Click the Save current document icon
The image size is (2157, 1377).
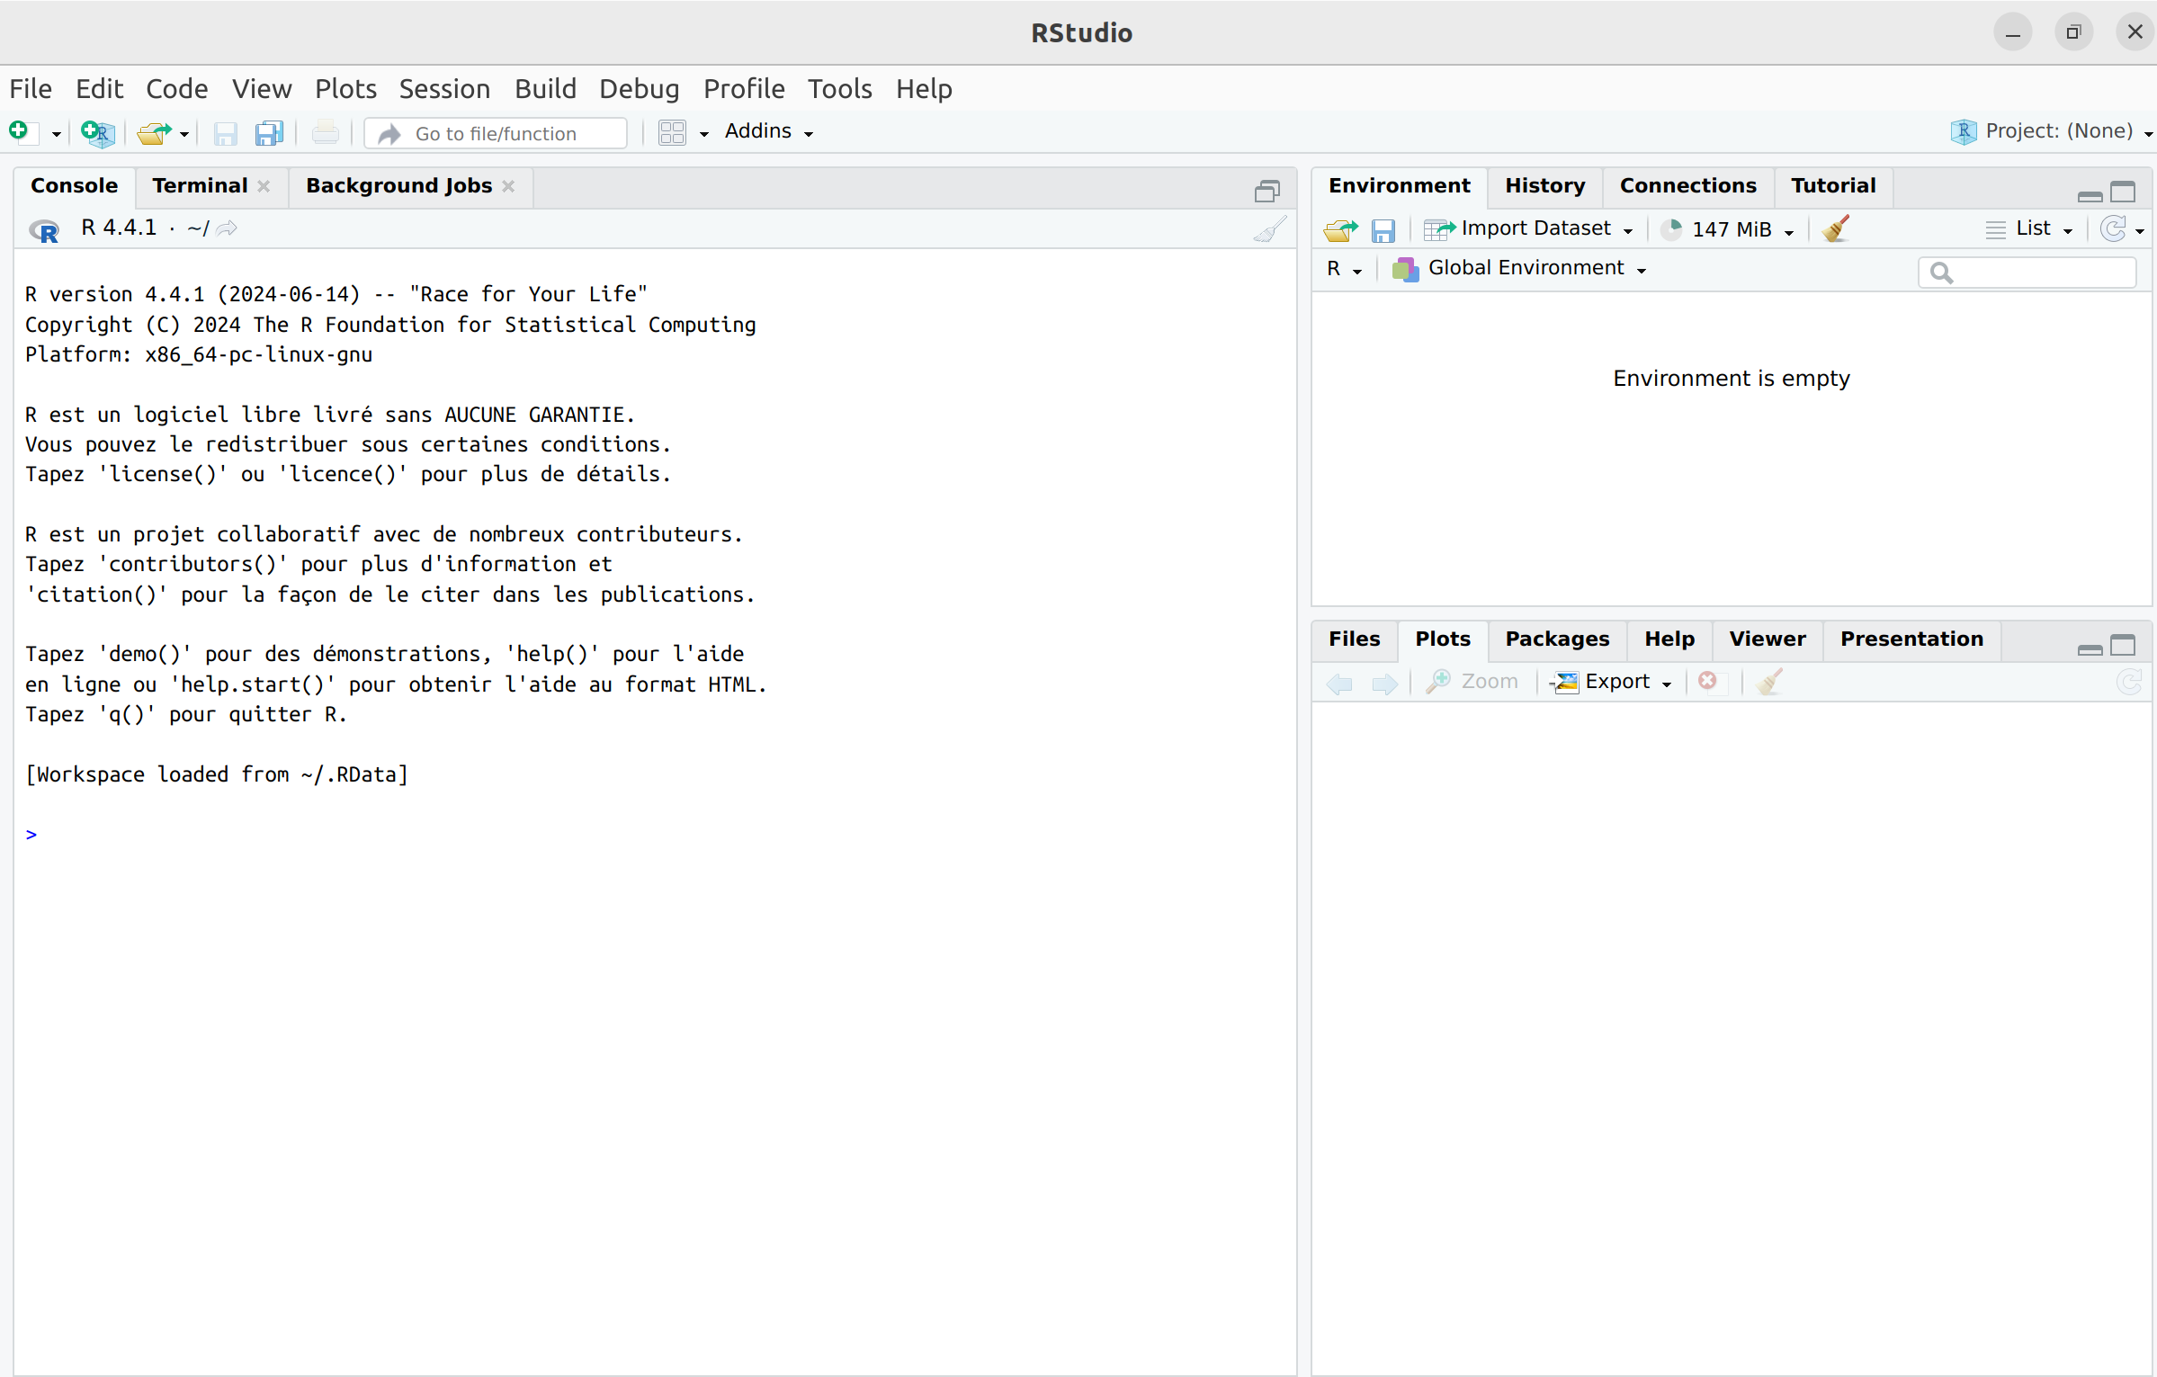click(x=225, y=133)
